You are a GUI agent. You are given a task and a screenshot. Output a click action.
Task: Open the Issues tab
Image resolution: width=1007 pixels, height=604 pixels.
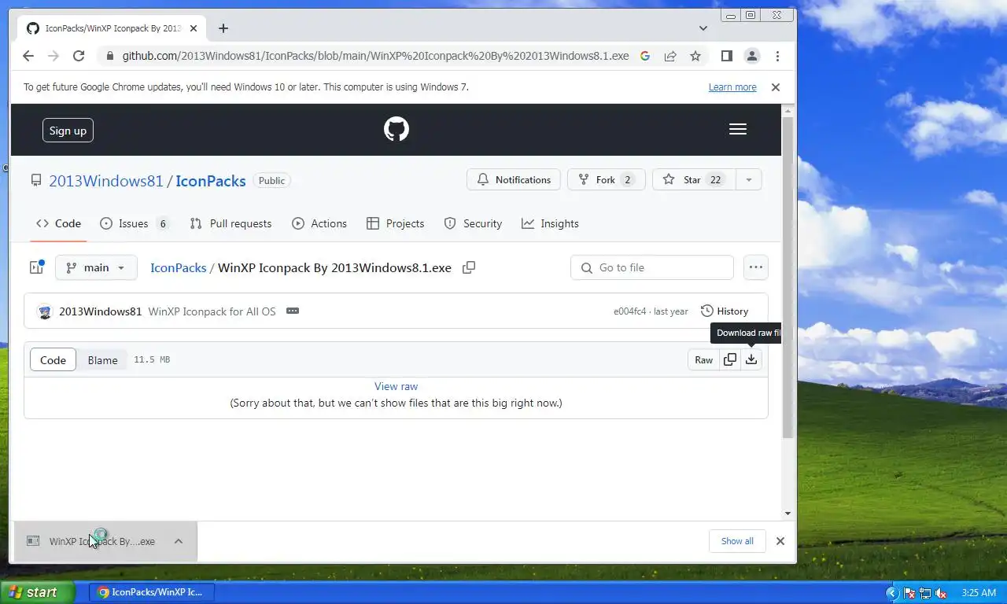point(135,223)
